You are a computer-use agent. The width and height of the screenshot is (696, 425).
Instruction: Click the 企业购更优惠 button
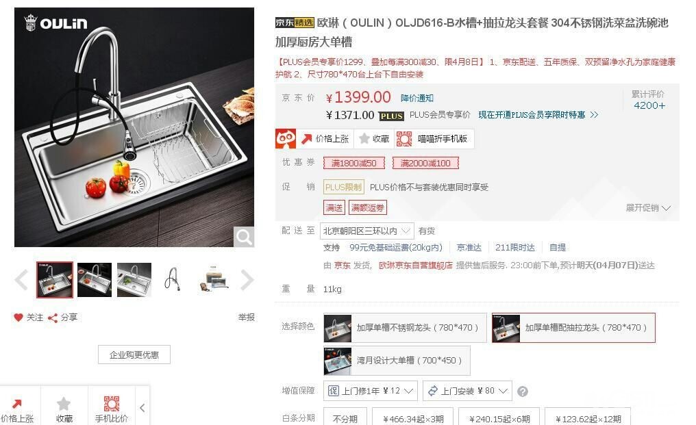tap(134, 355)
